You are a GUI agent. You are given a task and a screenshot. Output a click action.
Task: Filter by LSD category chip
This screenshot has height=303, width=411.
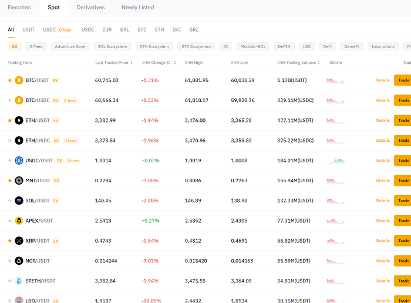(306, 46)
